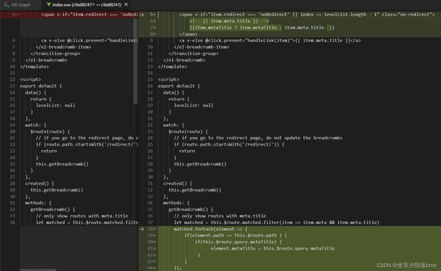Click the redirect page comment in right pane
Viewport: 441px width, 271px height.
[258, 138]
